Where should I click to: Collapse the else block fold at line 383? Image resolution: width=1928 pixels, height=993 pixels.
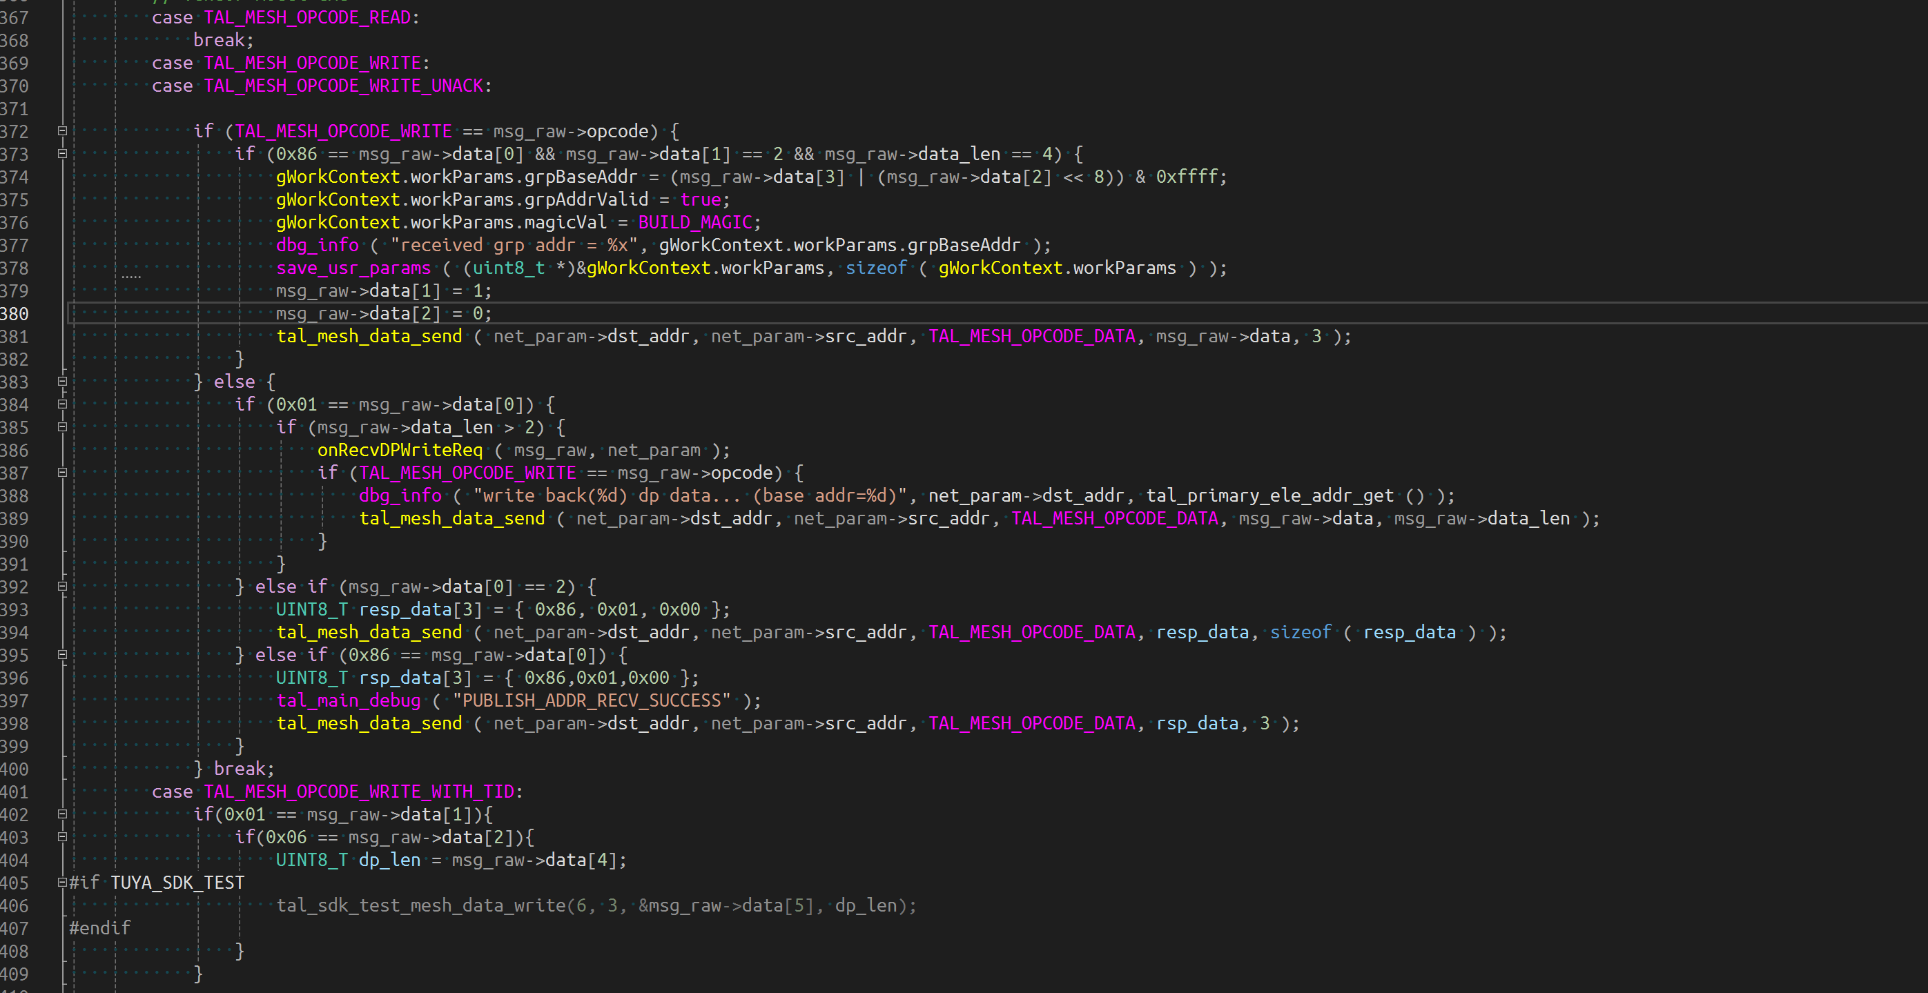63,382
